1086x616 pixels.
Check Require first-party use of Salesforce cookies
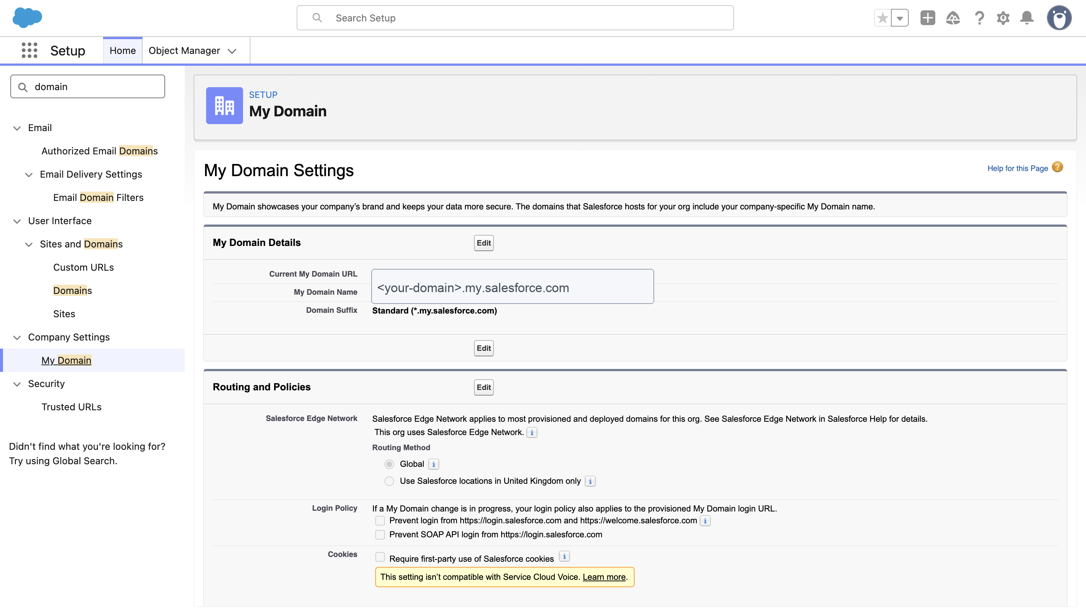click(x=380, y=557)
